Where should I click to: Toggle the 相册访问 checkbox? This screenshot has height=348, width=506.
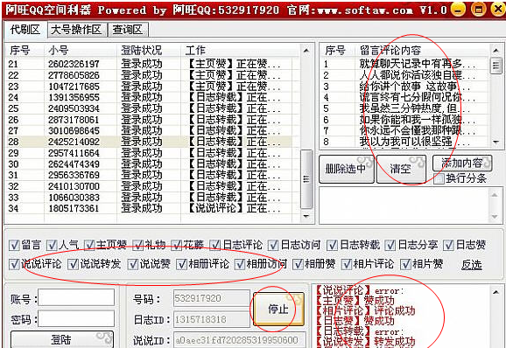pyautogui.click(x=240, y=264)
